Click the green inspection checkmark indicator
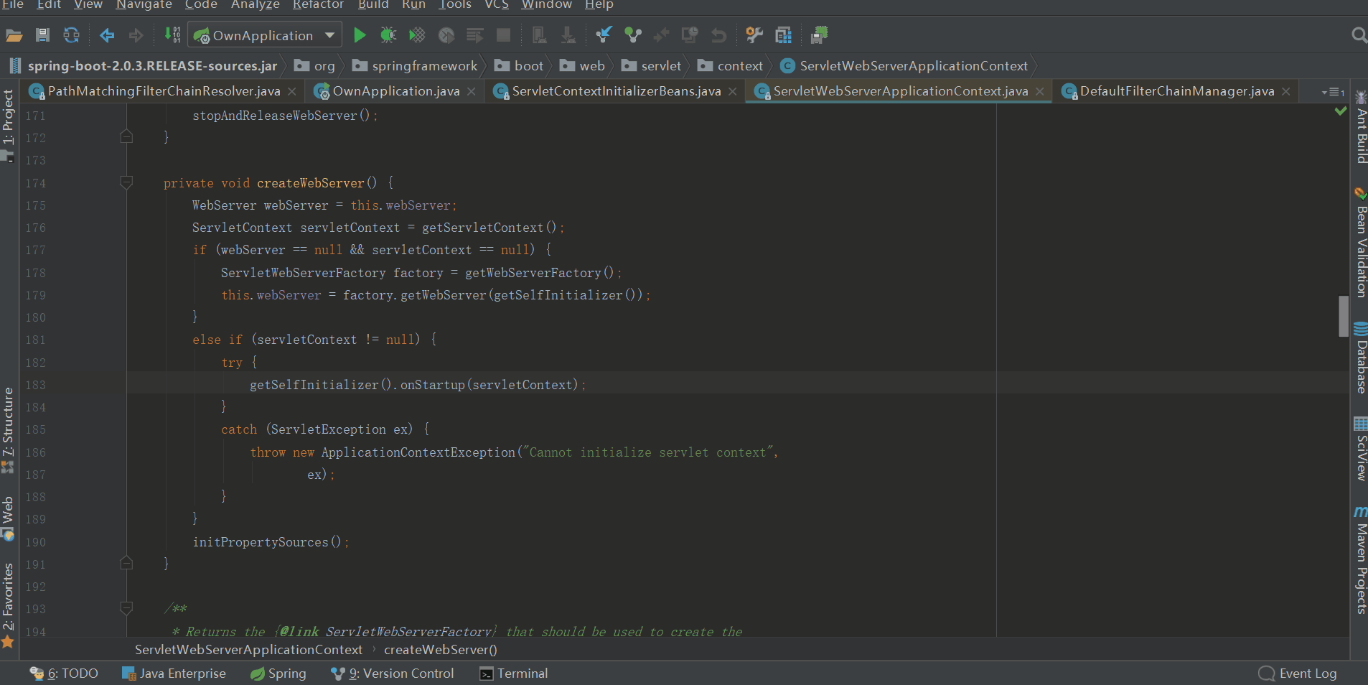The height and width of the screenshot is (685, 1368). (x=1340, y=111)
